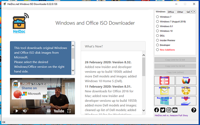Screen dimensions: 200x125
Task: Open the Facebook social icon
Action: pyautogui.click(x=157, y=110)
